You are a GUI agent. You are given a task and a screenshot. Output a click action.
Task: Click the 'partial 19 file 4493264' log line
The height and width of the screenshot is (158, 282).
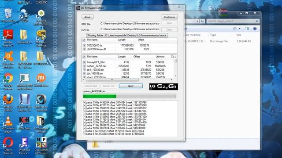[x=115, y=102]
